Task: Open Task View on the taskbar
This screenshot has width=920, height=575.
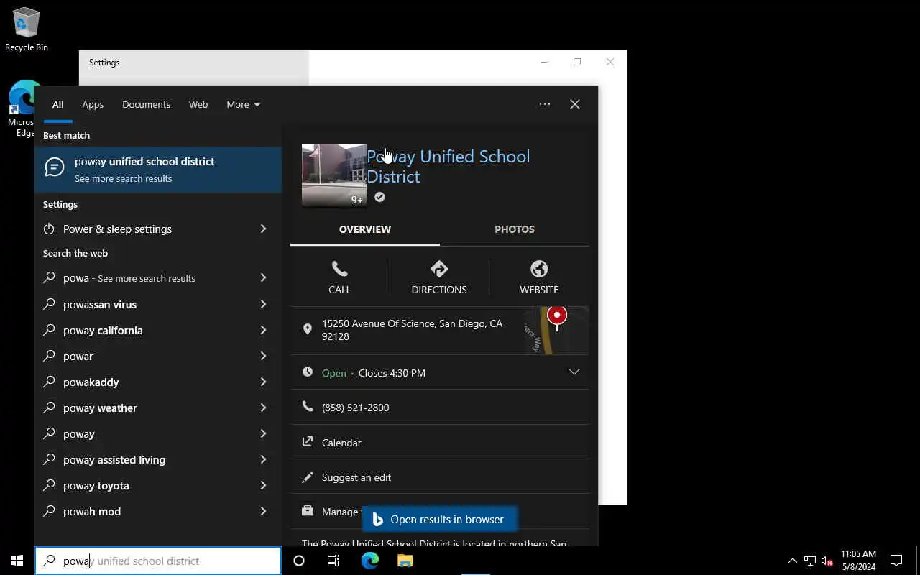Action: (x=333, y=561)
